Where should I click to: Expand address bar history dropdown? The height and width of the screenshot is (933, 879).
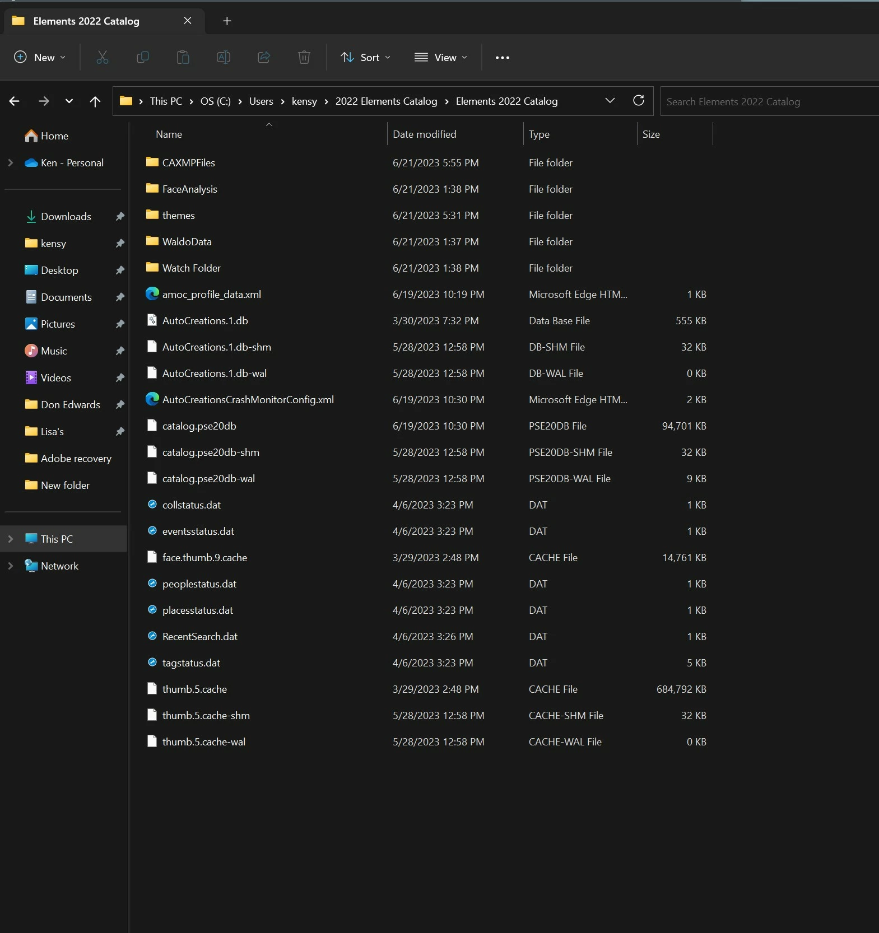coord(610,101)
